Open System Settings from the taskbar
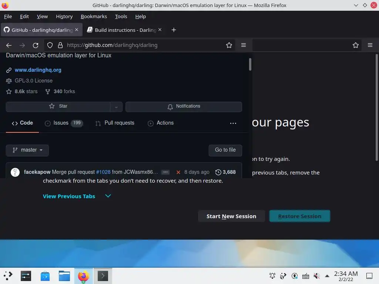Screen dimensions: 379x284 26,276
